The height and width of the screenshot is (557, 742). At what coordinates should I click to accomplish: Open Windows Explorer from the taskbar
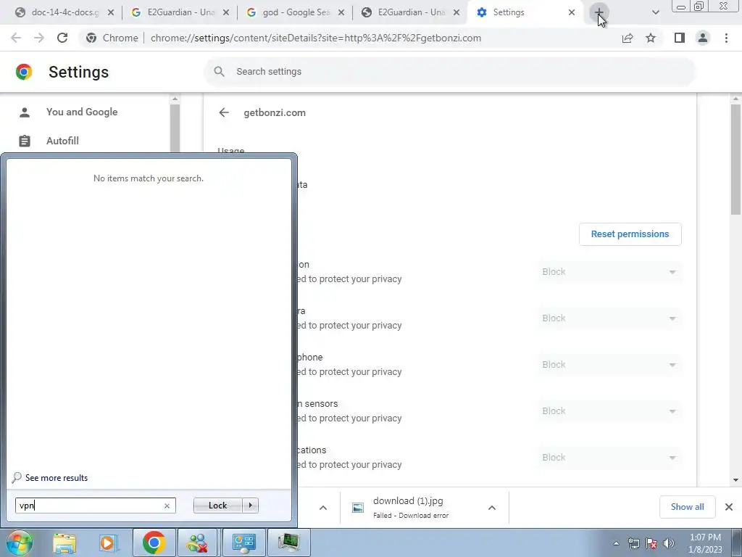(64, 542)
